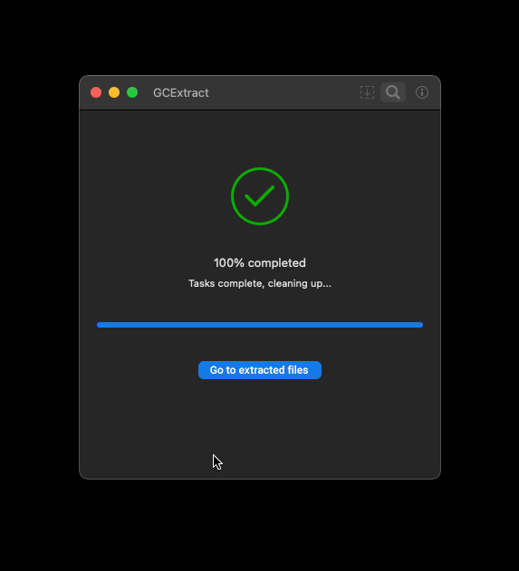
Task: Click the "Tasks complete, cleaning up..." status text
Action: [260, 283]
